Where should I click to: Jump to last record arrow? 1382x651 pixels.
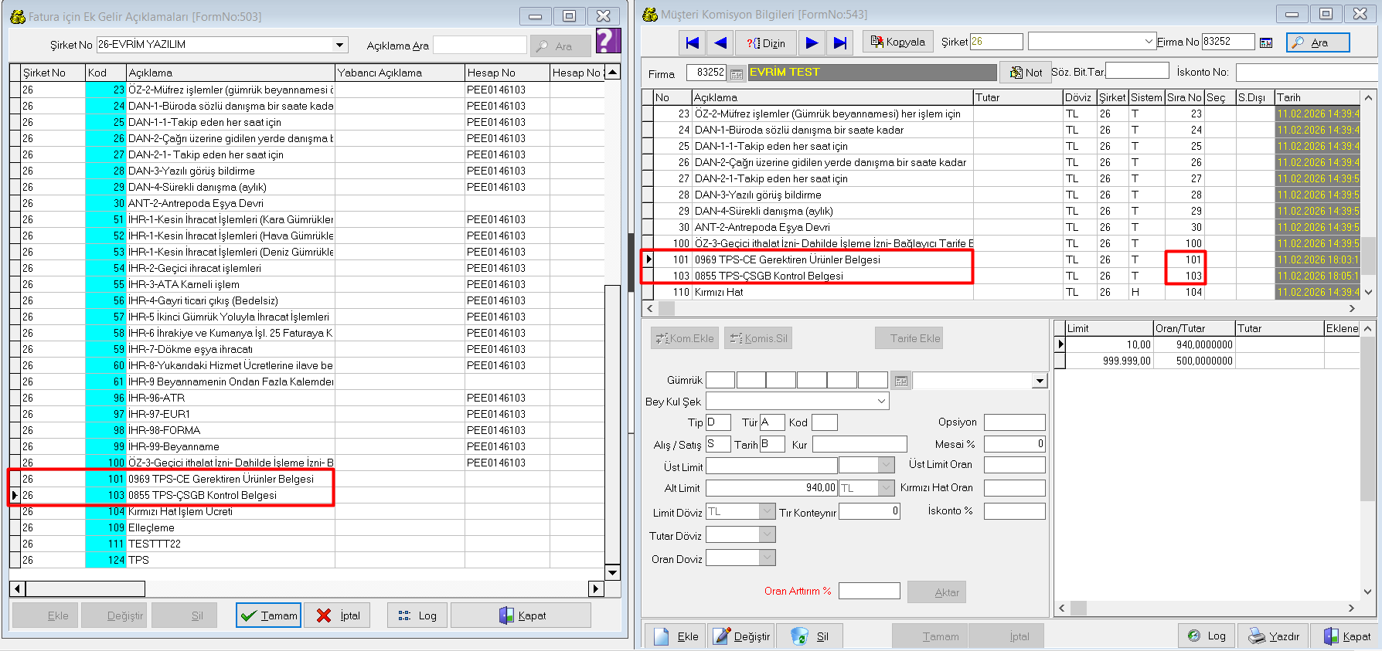pyautogui.click(x=839, y=43)
